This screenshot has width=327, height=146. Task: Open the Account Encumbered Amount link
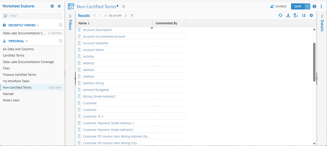(x=104, y=37)
